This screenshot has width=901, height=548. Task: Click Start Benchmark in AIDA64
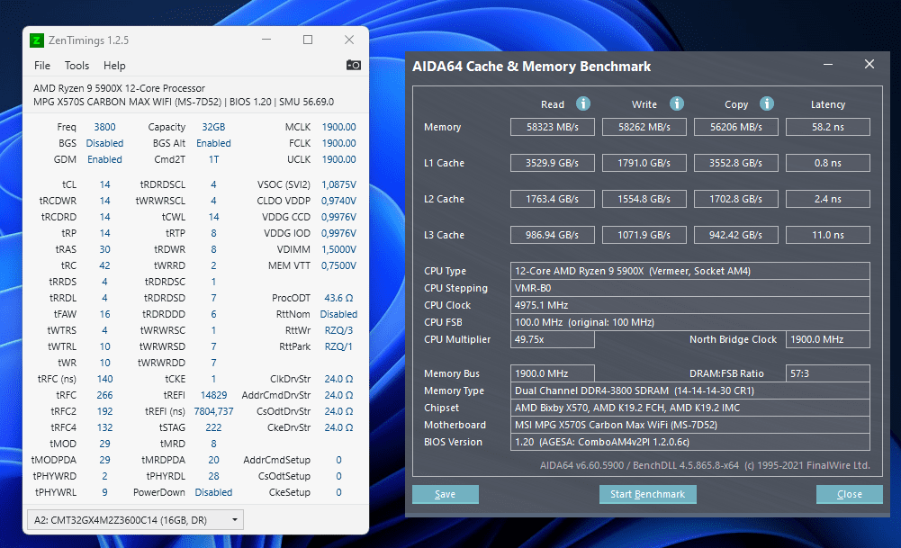coord(647,494)
